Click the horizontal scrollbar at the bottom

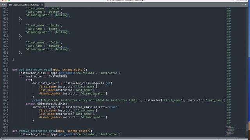pos(119,137)
